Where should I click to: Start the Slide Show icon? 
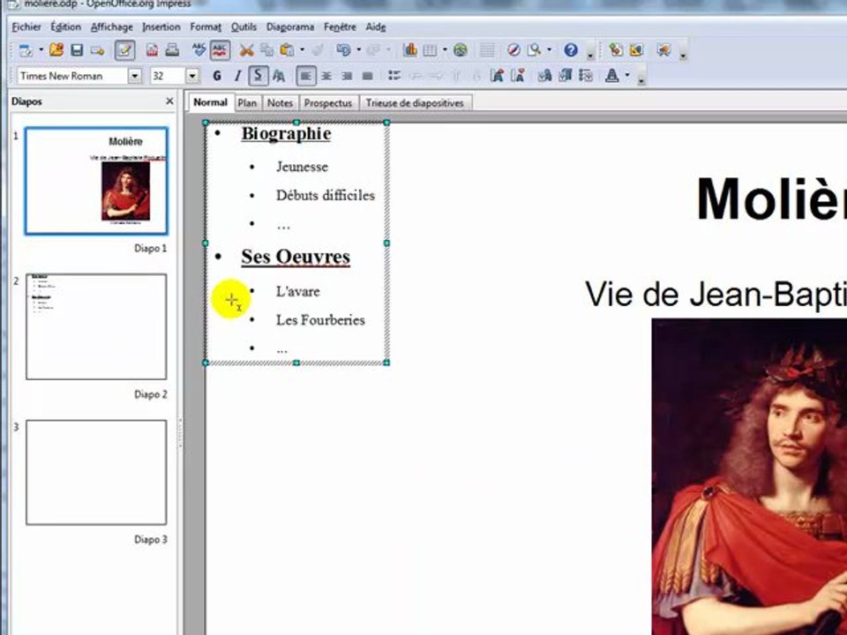point(663,50)
